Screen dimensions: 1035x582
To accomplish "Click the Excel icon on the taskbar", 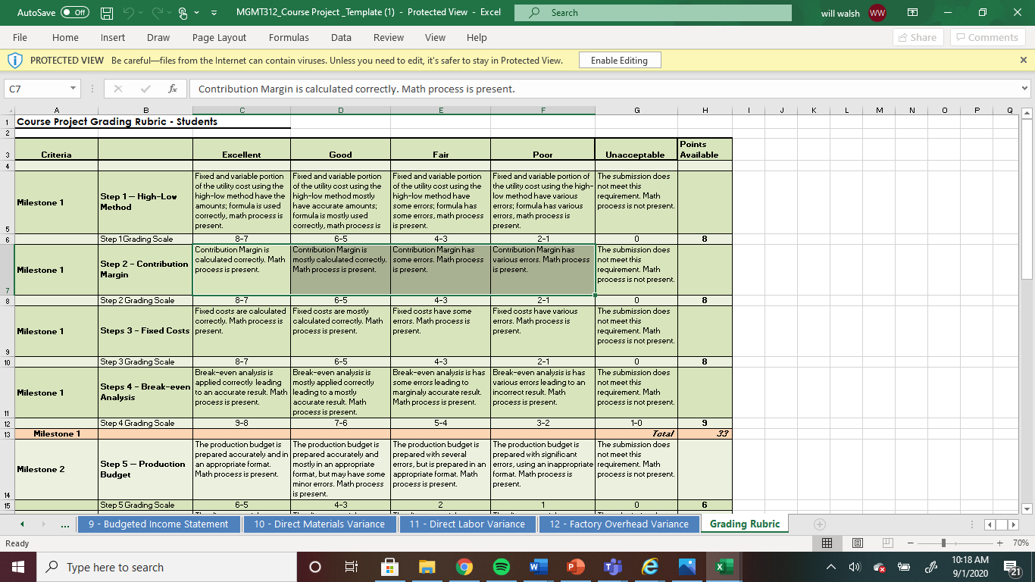I will click(x=722, y=566).
